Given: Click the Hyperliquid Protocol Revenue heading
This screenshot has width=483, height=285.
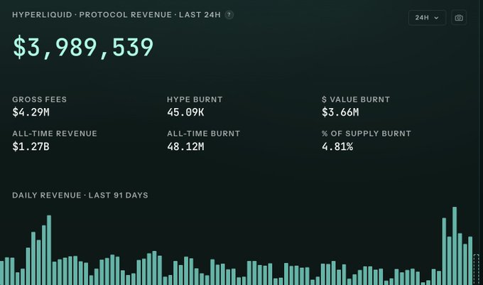Looking at the screenshot, I should coord(116,15).
